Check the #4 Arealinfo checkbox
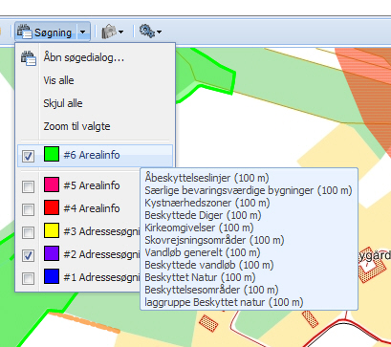Screen dimensions: 391x347 coord(28,209)
